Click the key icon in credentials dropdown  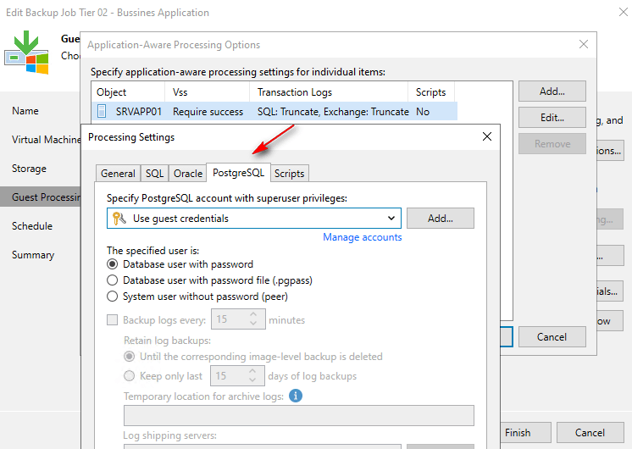119,219
